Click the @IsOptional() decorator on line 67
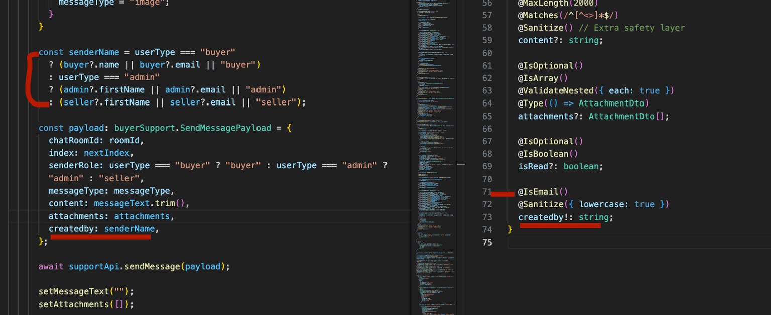 click(551, 141)
